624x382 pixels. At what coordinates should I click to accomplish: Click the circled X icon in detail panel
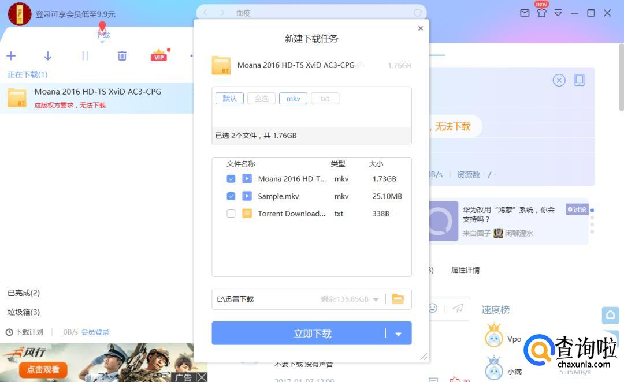(x=559, y=81)
